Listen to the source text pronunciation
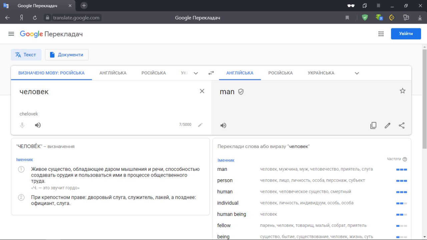The image size is (427, 240). pyautogui.click(x=38, y=125)
